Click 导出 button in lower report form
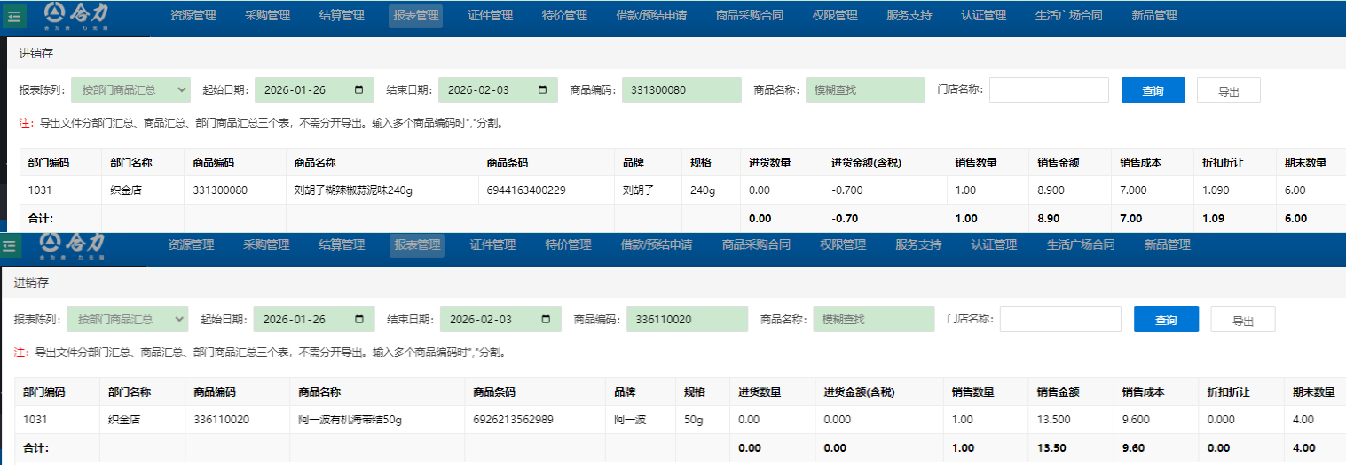This screenshot has width=1346, height=465. tap(1242, 320)
